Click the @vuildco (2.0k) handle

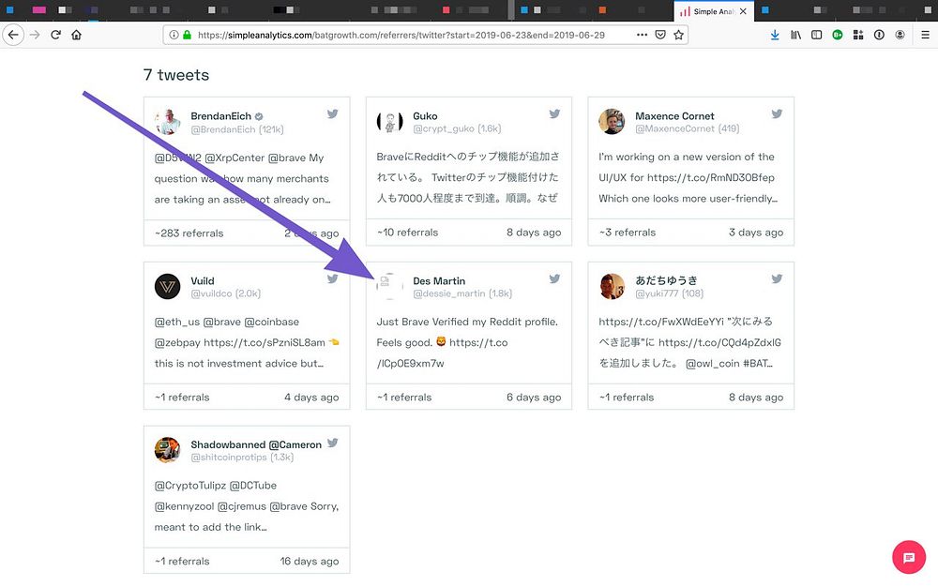(x=225, y=293)
